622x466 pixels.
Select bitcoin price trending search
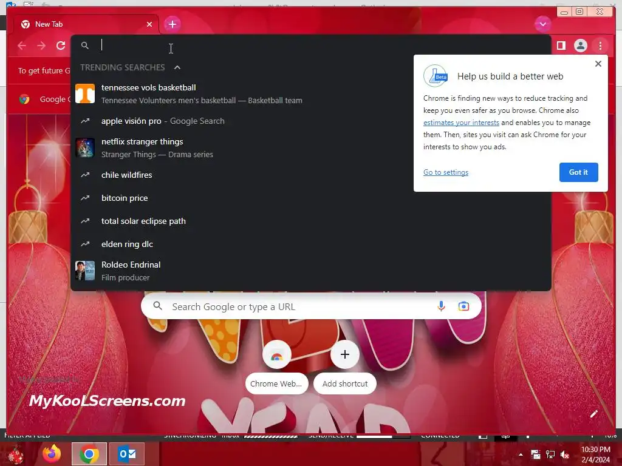310,198
